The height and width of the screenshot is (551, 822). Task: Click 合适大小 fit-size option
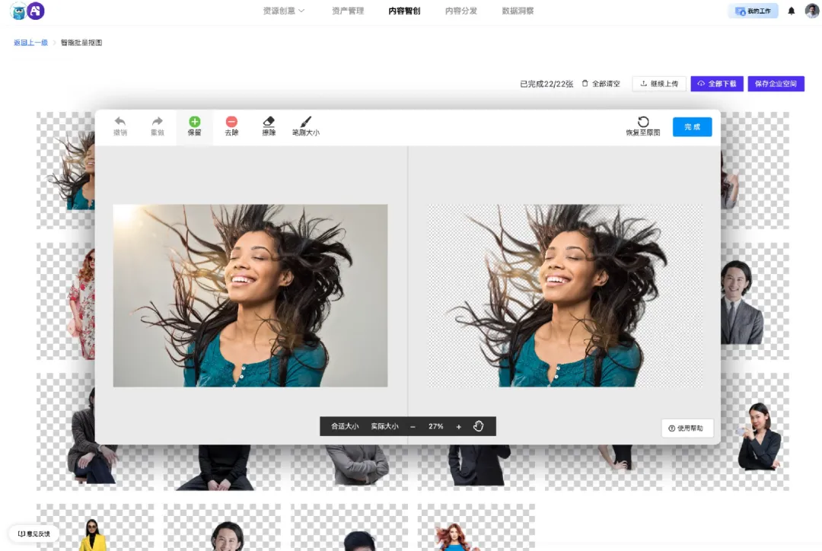pyautogui.click(x=345, y=426)
